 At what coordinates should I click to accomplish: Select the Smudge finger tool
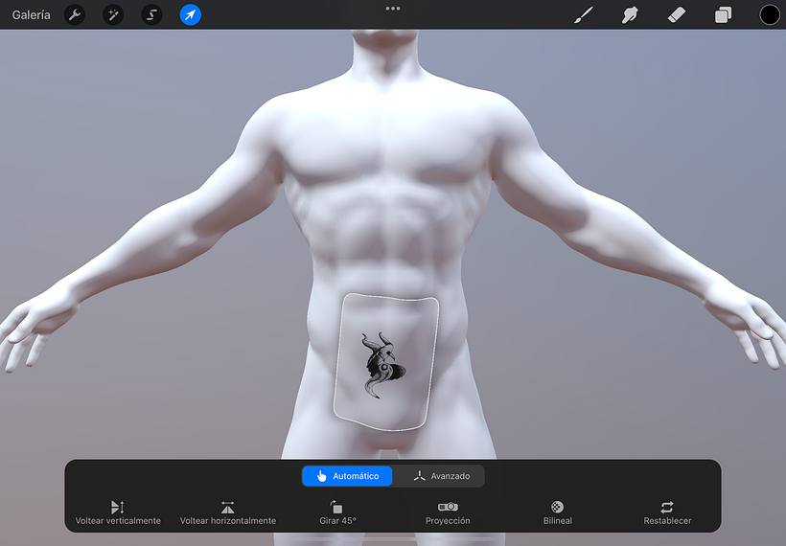[x=630, y=15]
